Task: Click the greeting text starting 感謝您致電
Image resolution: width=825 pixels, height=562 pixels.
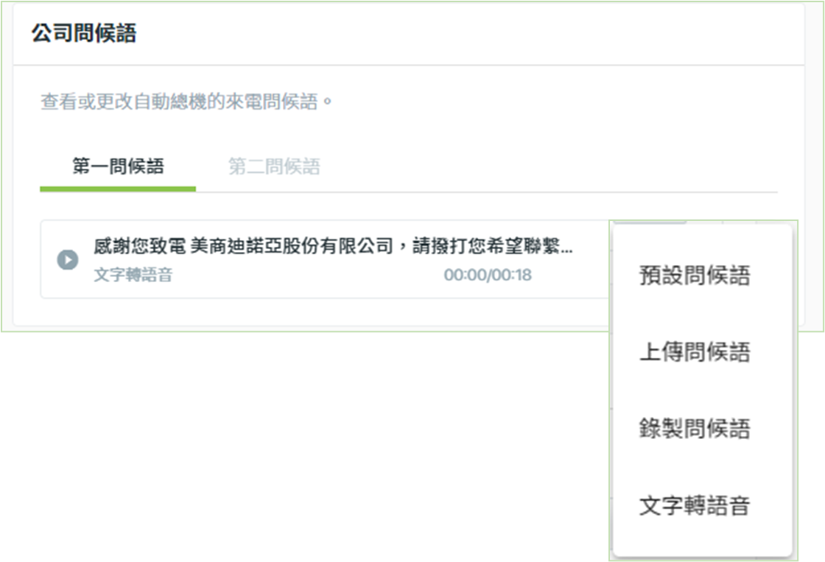Action: pyautogui.click(x=333, y=246)
